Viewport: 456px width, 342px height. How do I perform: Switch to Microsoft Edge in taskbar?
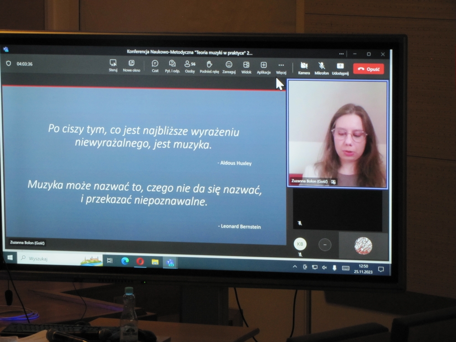[x=125, y=261]
